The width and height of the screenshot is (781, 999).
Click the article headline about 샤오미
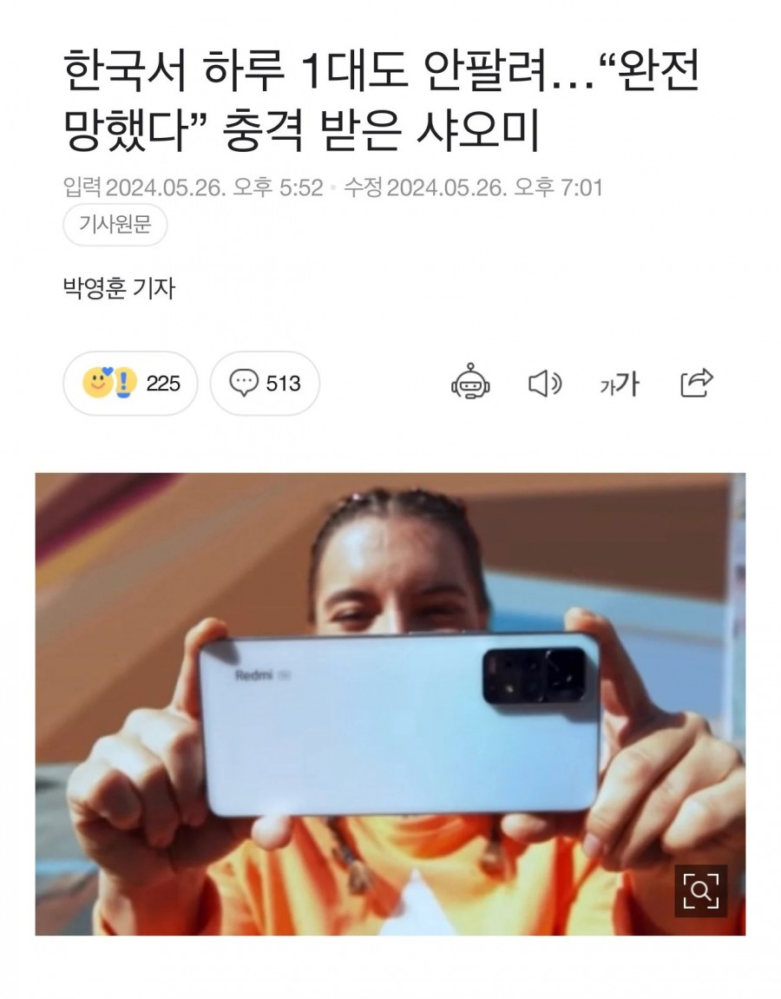(382, 101)
